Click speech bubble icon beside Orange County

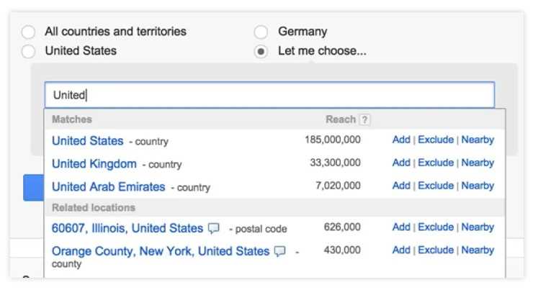(x=280, y=251)
